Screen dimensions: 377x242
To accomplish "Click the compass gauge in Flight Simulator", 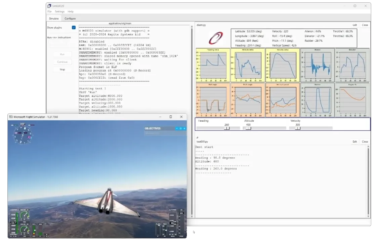I will coord(23,134).
